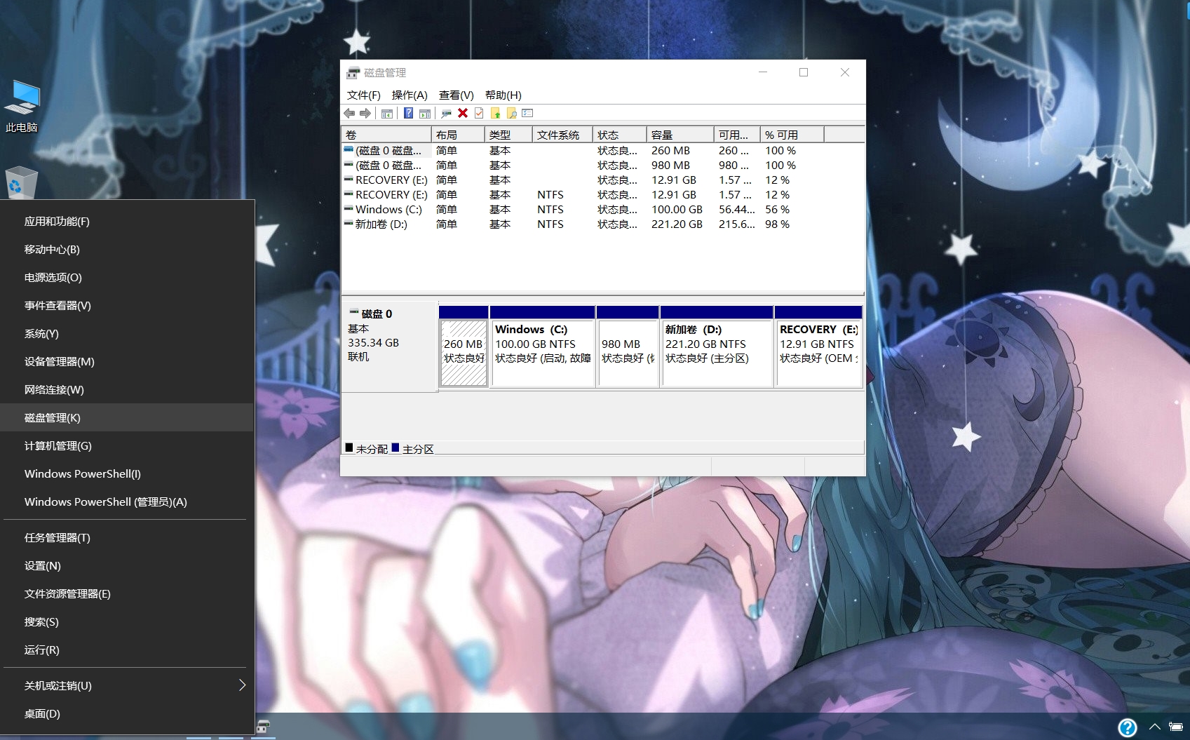
Task: Click the drive-connect toolbar icon beside the red X
Action: pos(446,113)
